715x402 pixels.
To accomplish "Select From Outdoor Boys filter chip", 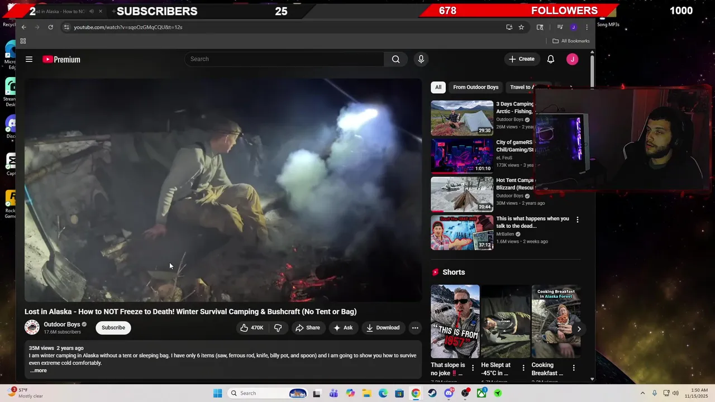I will click(x=475, y=87).
